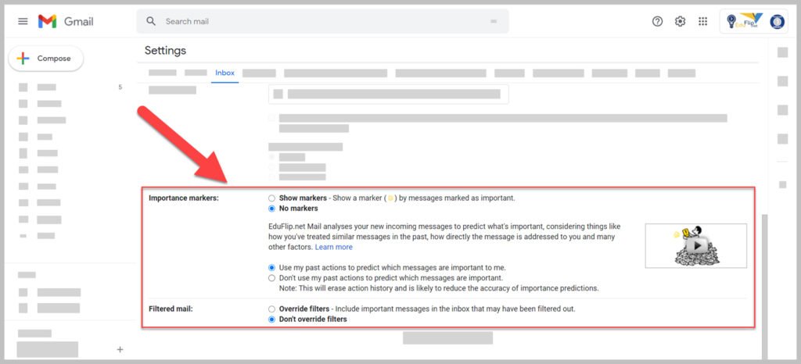801x364 pixels.
Task: Select No markers radio button
Action: click(x=271, y=209)
